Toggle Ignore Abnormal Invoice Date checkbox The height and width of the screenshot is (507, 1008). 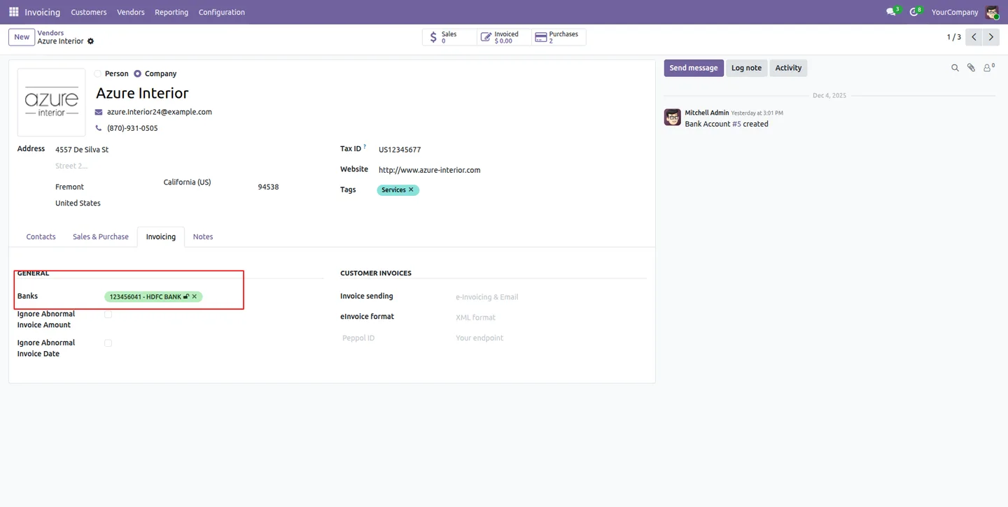click(x=108, y=343)
